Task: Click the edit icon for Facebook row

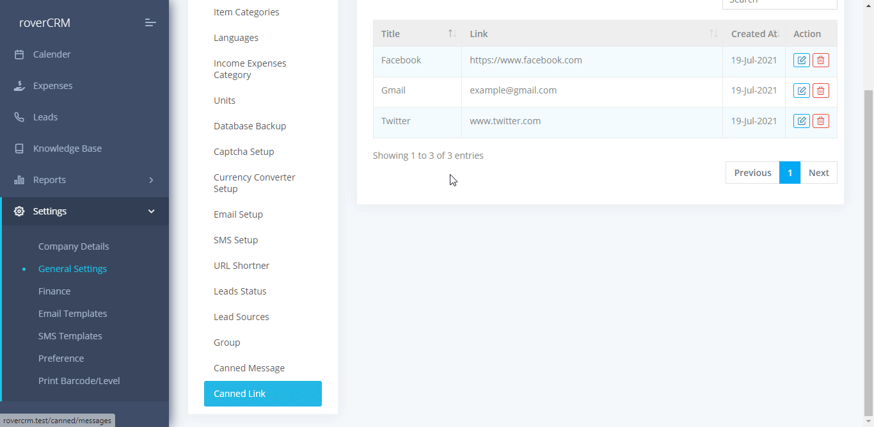Action: point(801,60)
